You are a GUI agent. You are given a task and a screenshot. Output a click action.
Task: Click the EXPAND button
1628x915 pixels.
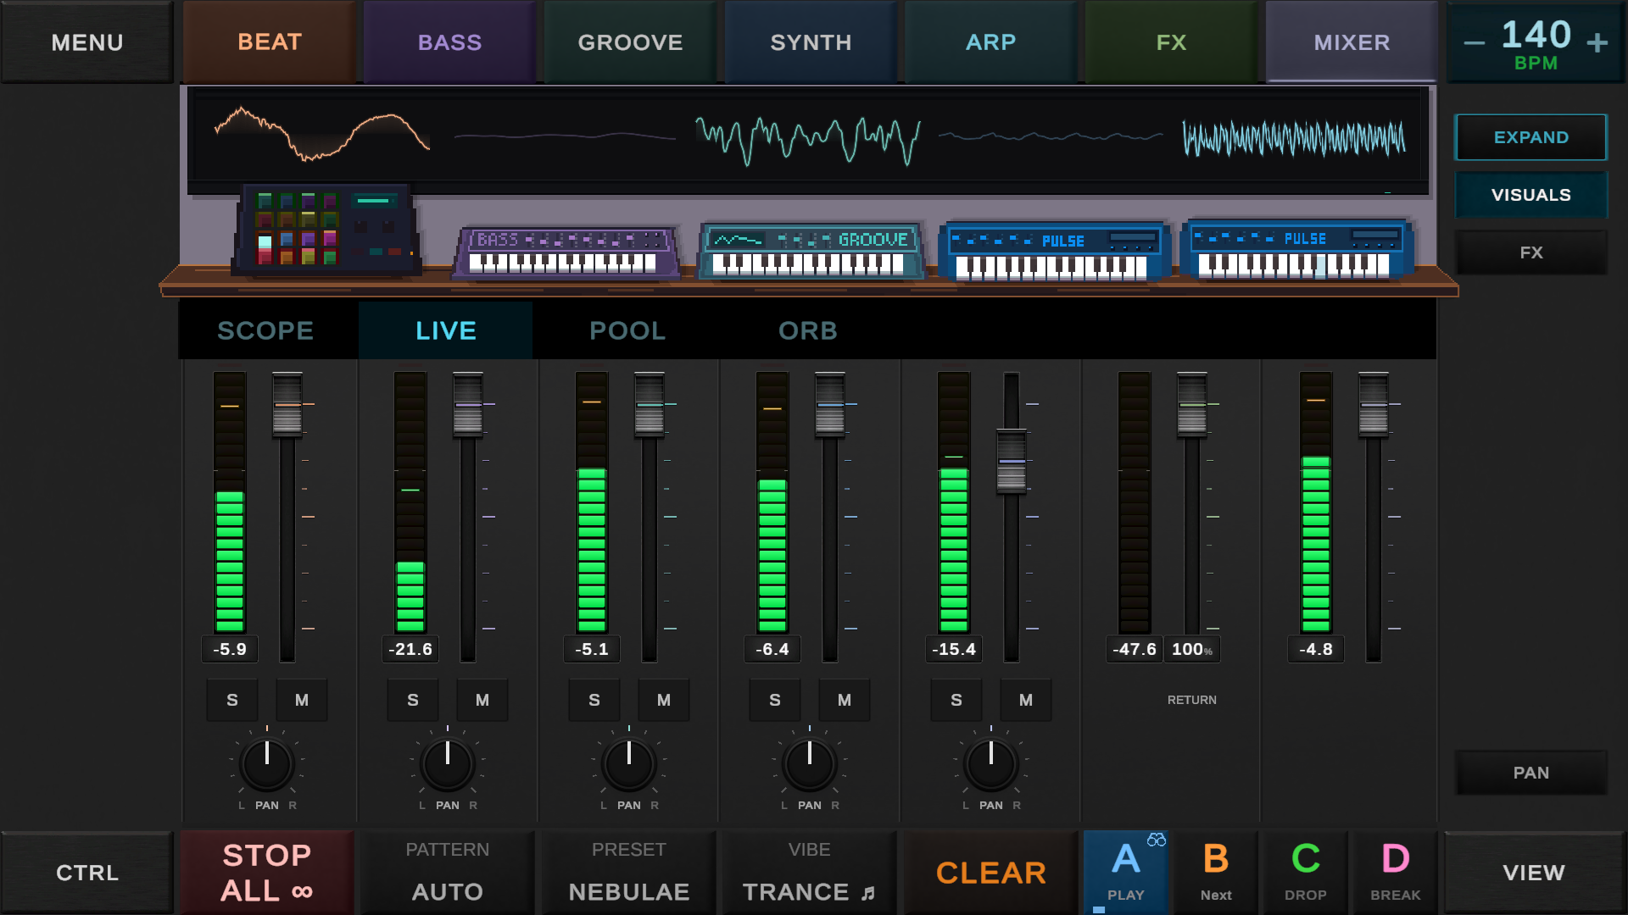point(1531,137)
